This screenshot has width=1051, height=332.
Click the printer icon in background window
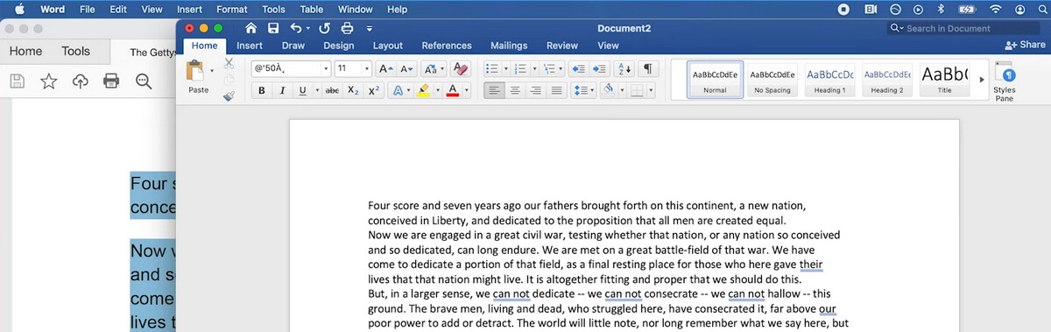point(111,81)
